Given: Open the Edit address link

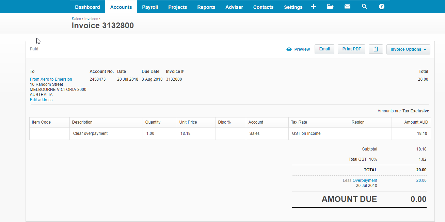Looking at the screenshot, I should click(41, 100).
